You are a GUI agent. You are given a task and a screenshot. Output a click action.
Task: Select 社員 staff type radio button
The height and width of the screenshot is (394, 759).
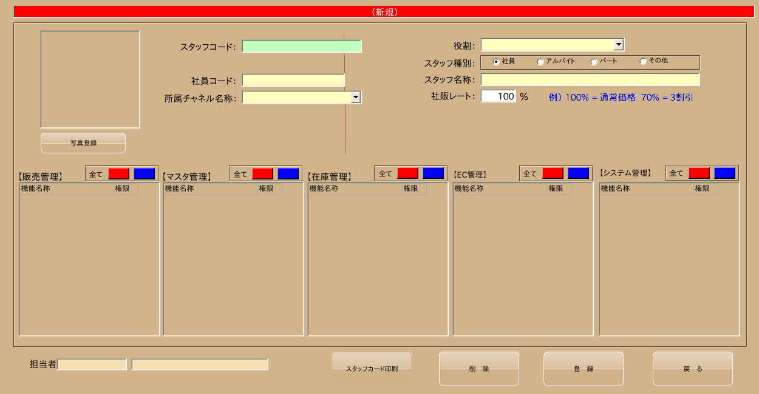496,62
